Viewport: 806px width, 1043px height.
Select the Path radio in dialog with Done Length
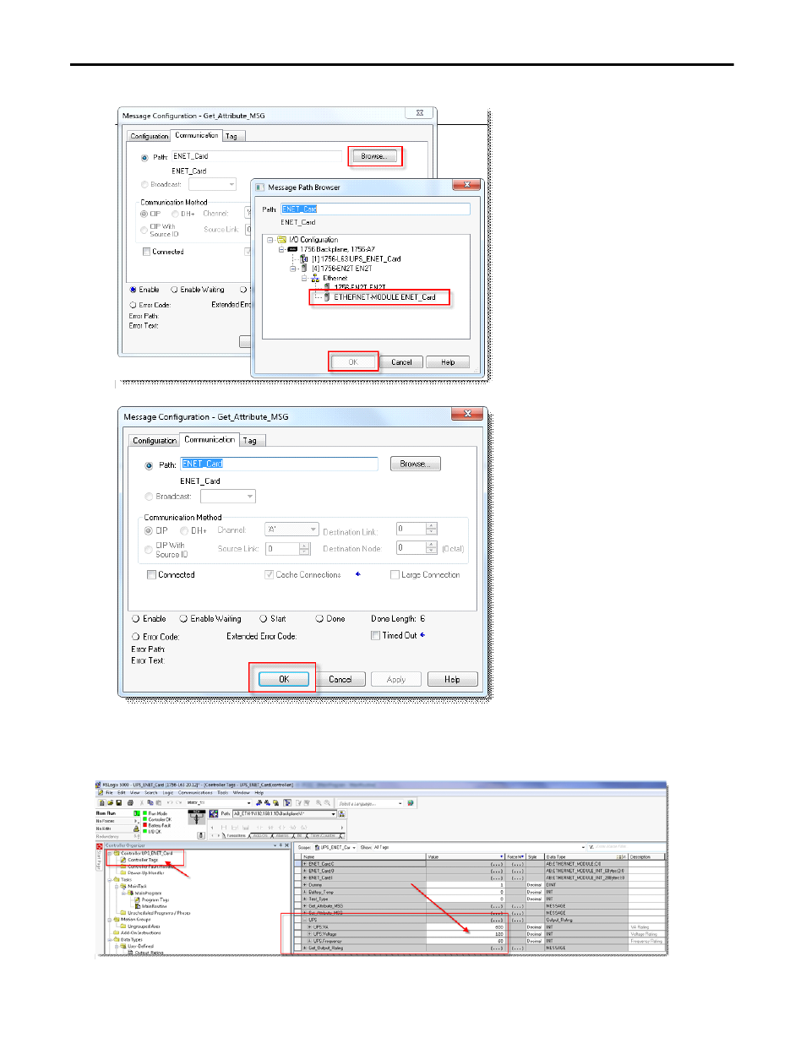149,465
